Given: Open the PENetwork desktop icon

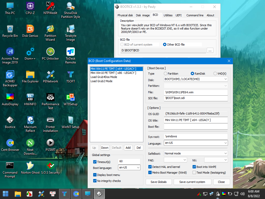Looking at the screenshot, I should tap(50, 77).
